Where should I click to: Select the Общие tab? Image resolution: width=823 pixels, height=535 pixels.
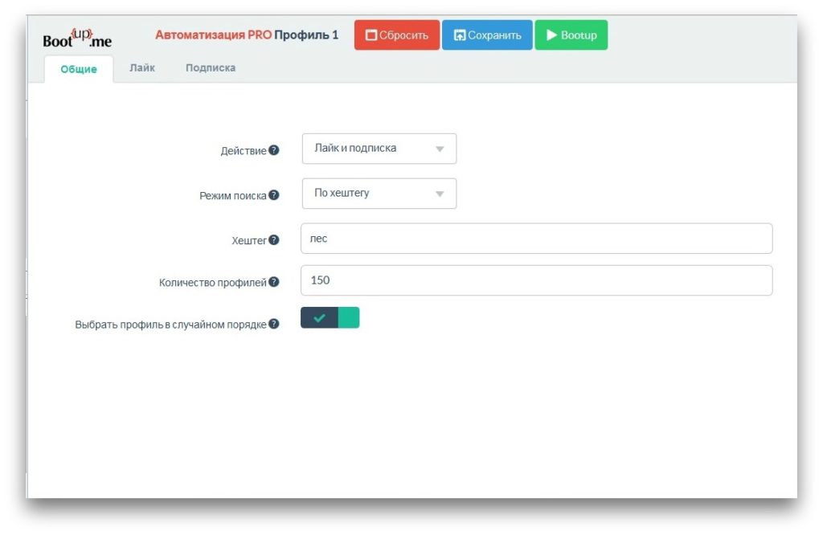tap(79, 69)
